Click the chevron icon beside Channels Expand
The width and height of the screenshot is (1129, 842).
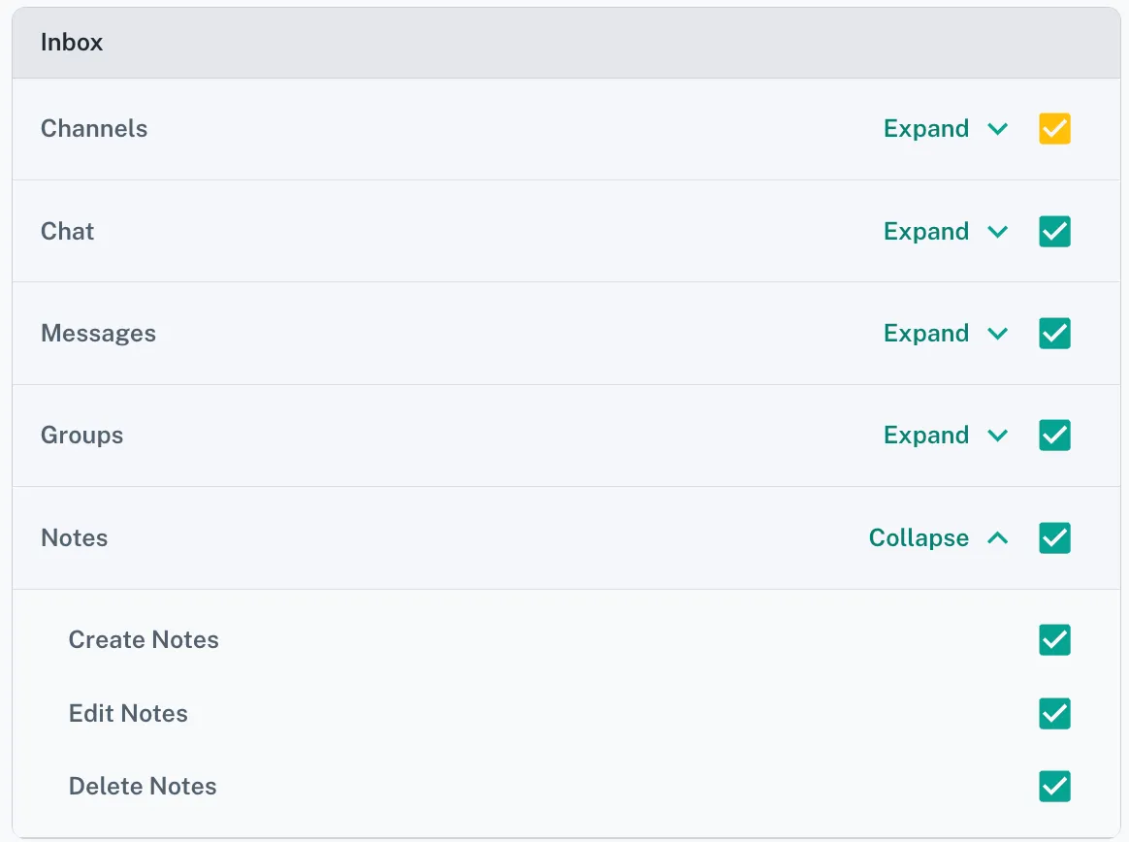997,129
